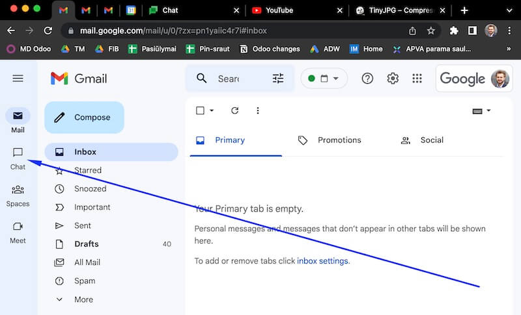The image size is (521, 315).
Task: Reload the page in the browser
Action: (x=48, y=31)
